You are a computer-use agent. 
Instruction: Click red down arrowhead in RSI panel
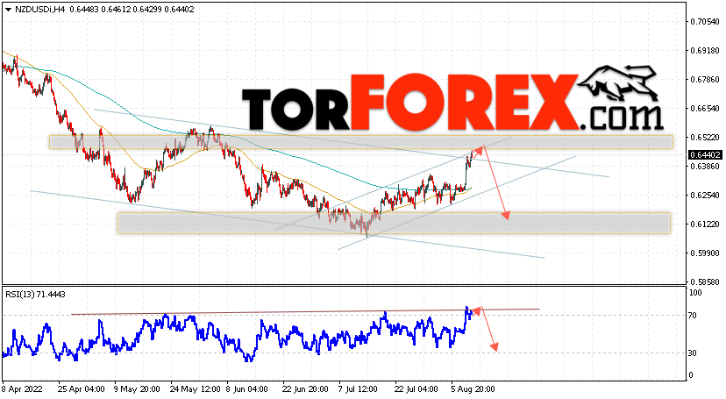click(x=495, y=346)
